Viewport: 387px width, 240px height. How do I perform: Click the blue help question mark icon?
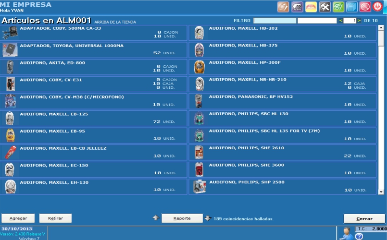[359, 236]
